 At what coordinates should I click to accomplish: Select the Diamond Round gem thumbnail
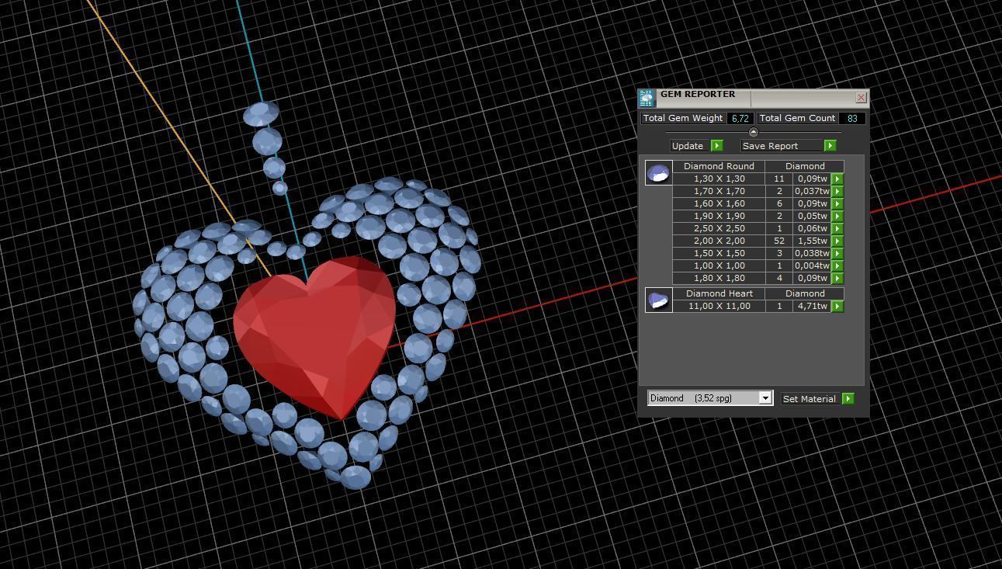pos(659,172)
